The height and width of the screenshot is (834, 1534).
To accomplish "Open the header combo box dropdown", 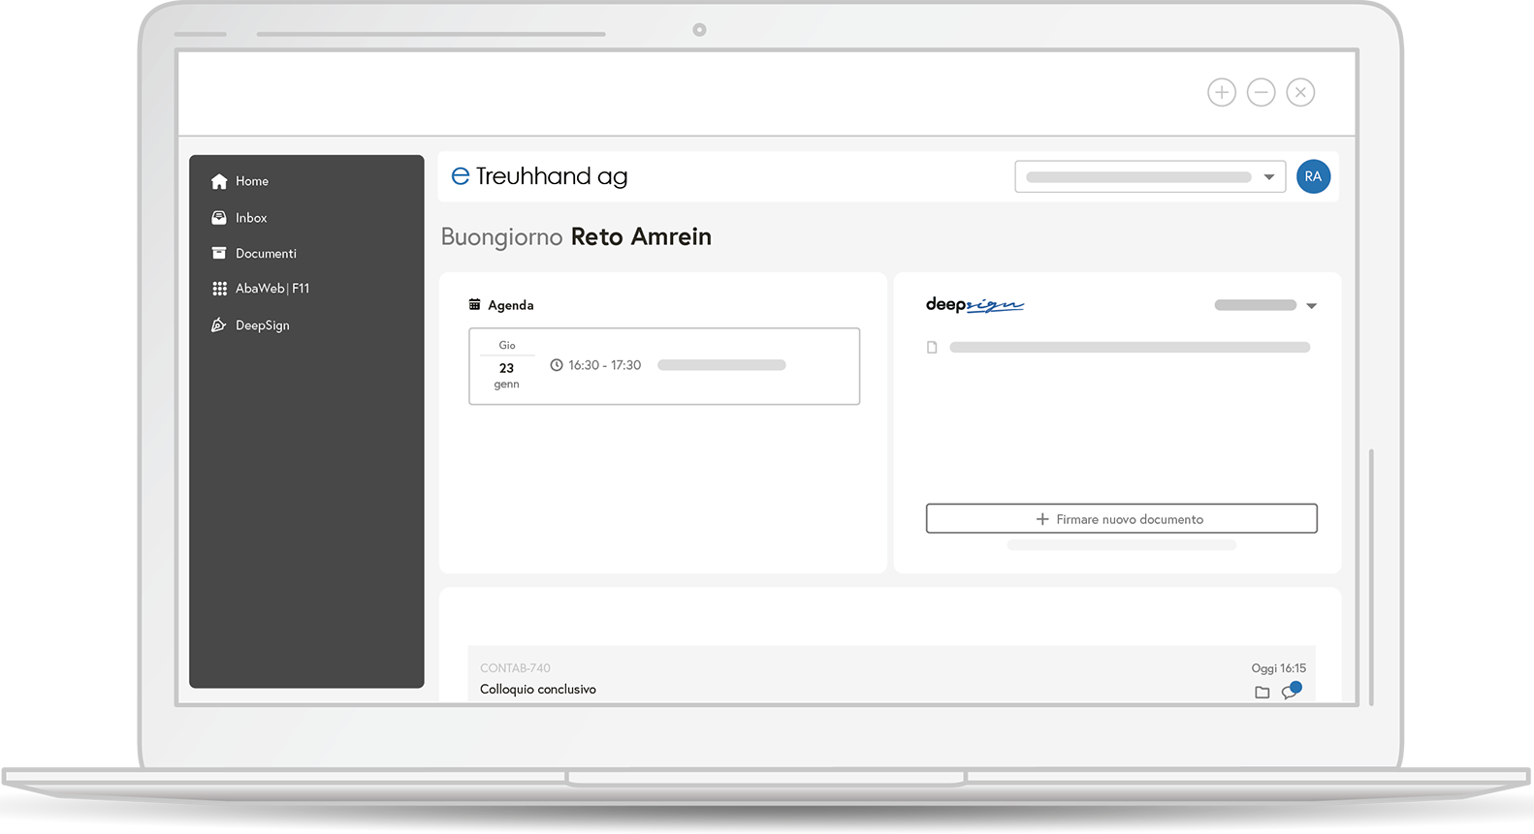I will click(x=1150, y=177).
